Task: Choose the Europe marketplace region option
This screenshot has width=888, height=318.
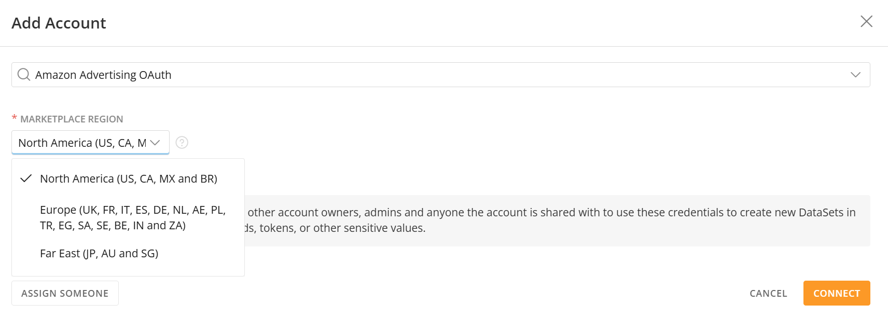Action: 133,217
